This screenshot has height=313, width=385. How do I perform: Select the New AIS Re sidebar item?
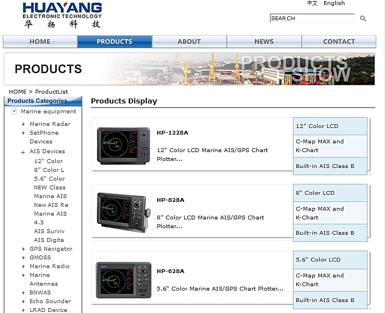point(51,205)
